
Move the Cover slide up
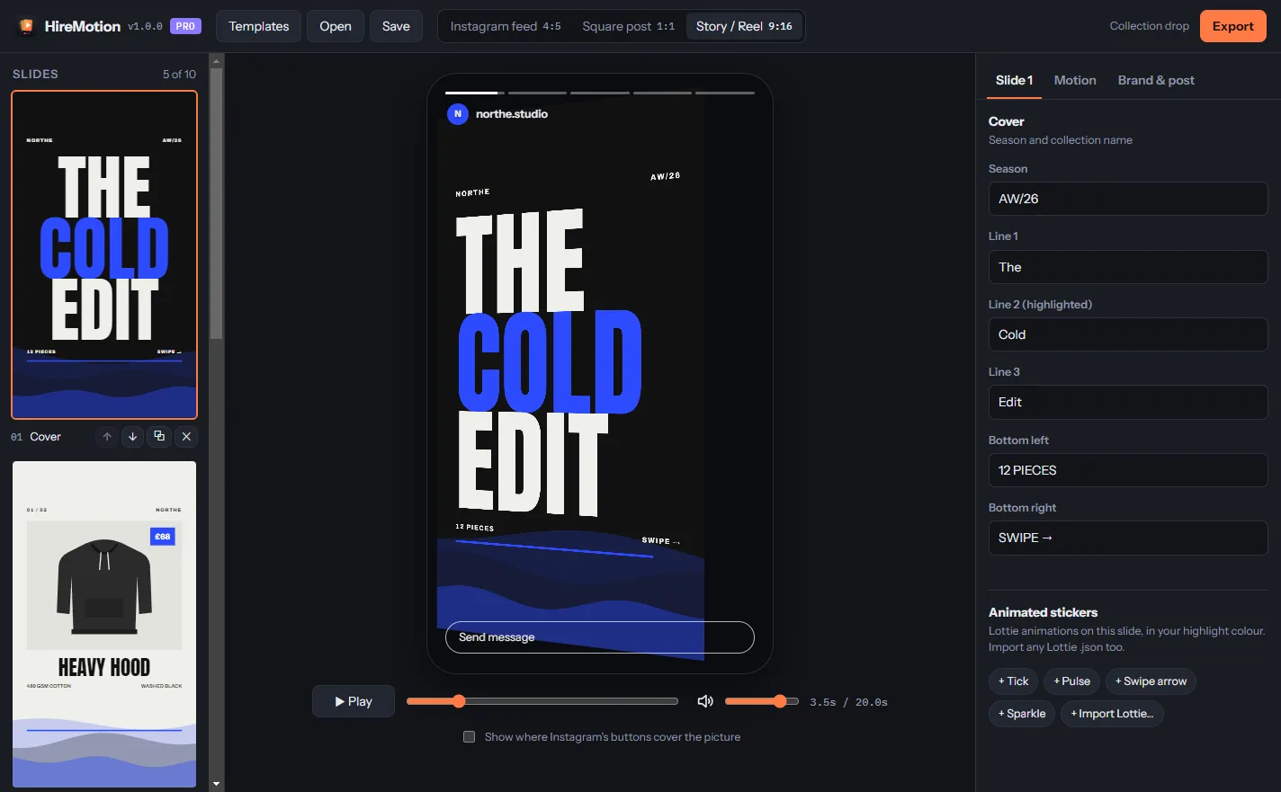coord(107,437)
